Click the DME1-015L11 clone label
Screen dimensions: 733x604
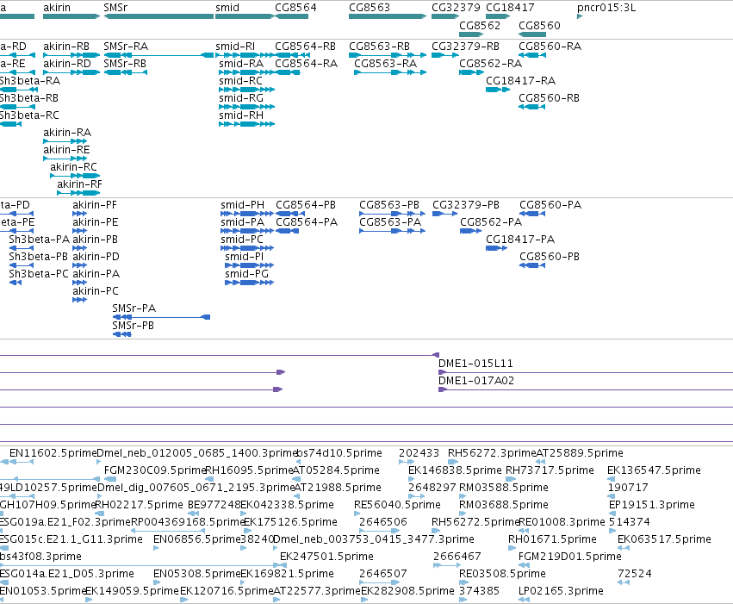click(x=475, y=364)
